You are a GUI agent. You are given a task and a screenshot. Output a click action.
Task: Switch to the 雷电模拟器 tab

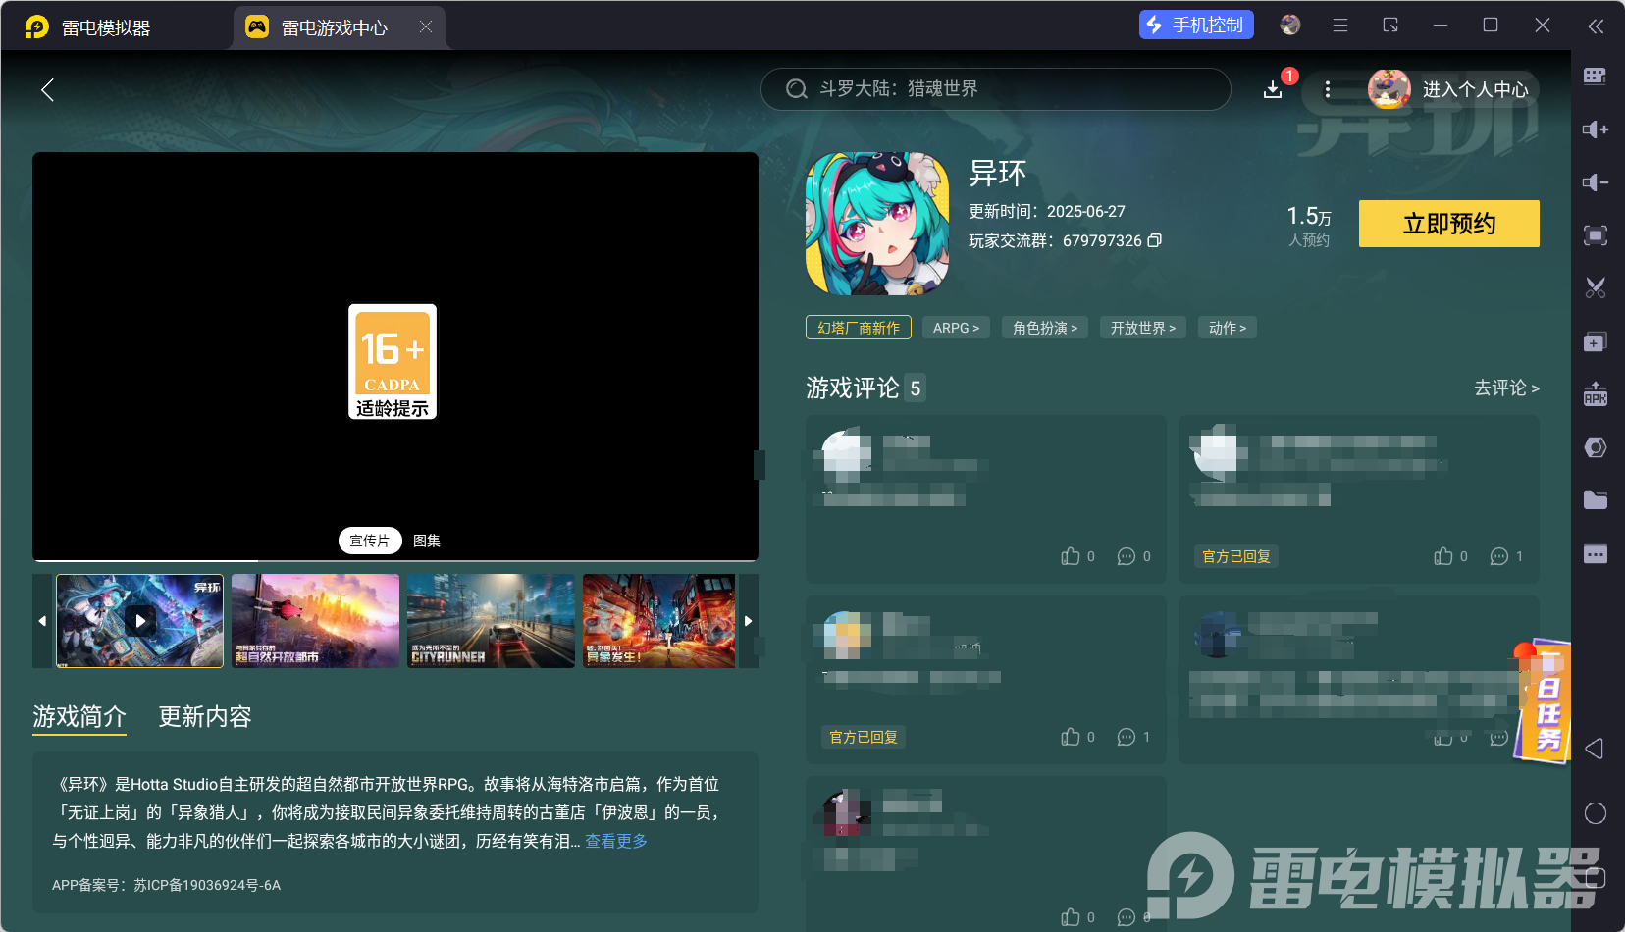click(x=88, y=27)
